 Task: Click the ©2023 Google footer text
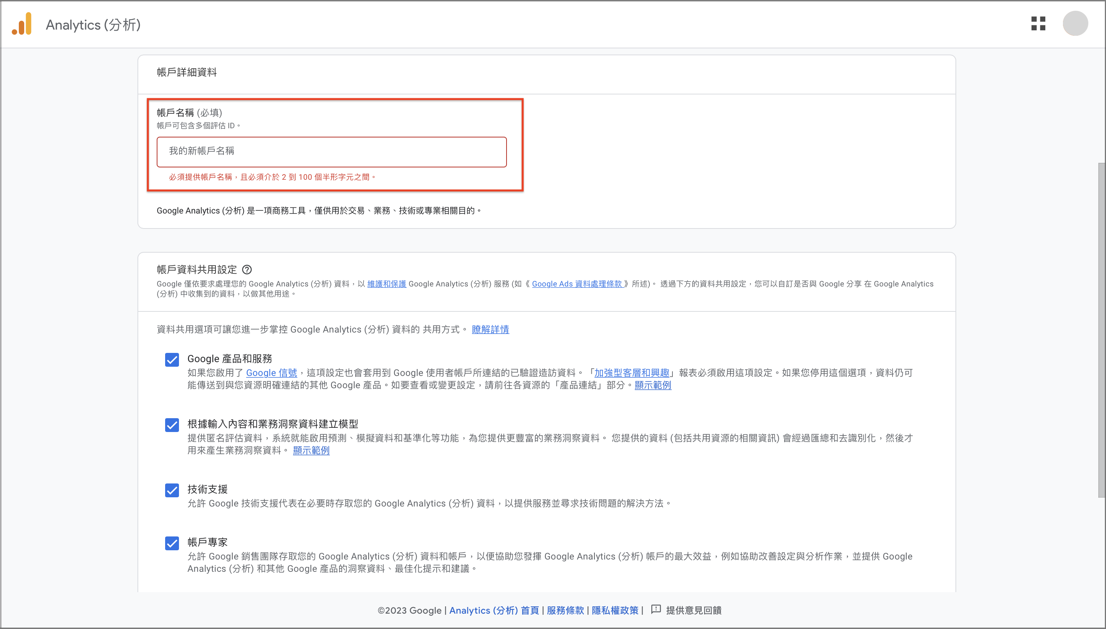click(409, 611)
